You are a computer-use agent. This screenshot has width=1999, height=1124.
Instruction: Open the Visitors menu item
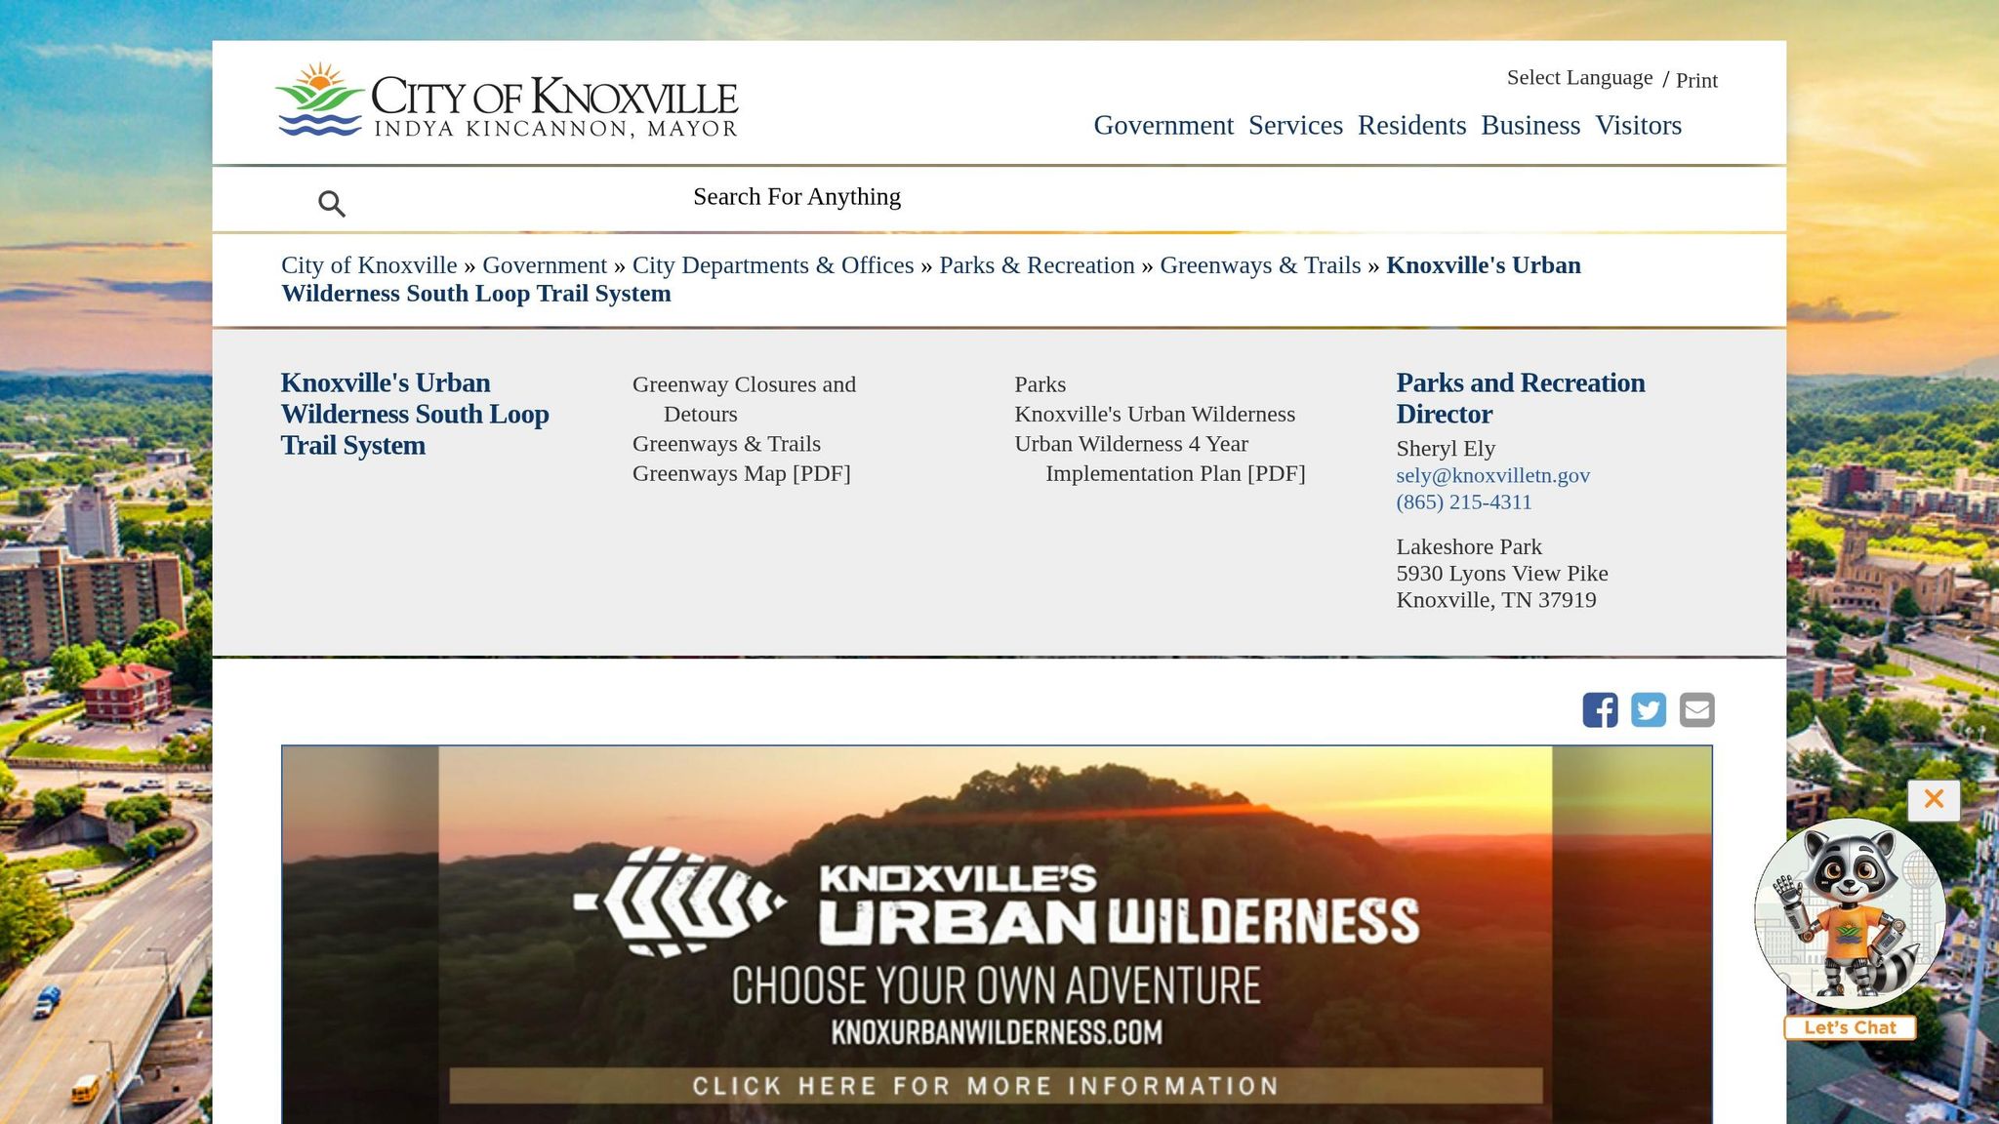coord(1638,125)
